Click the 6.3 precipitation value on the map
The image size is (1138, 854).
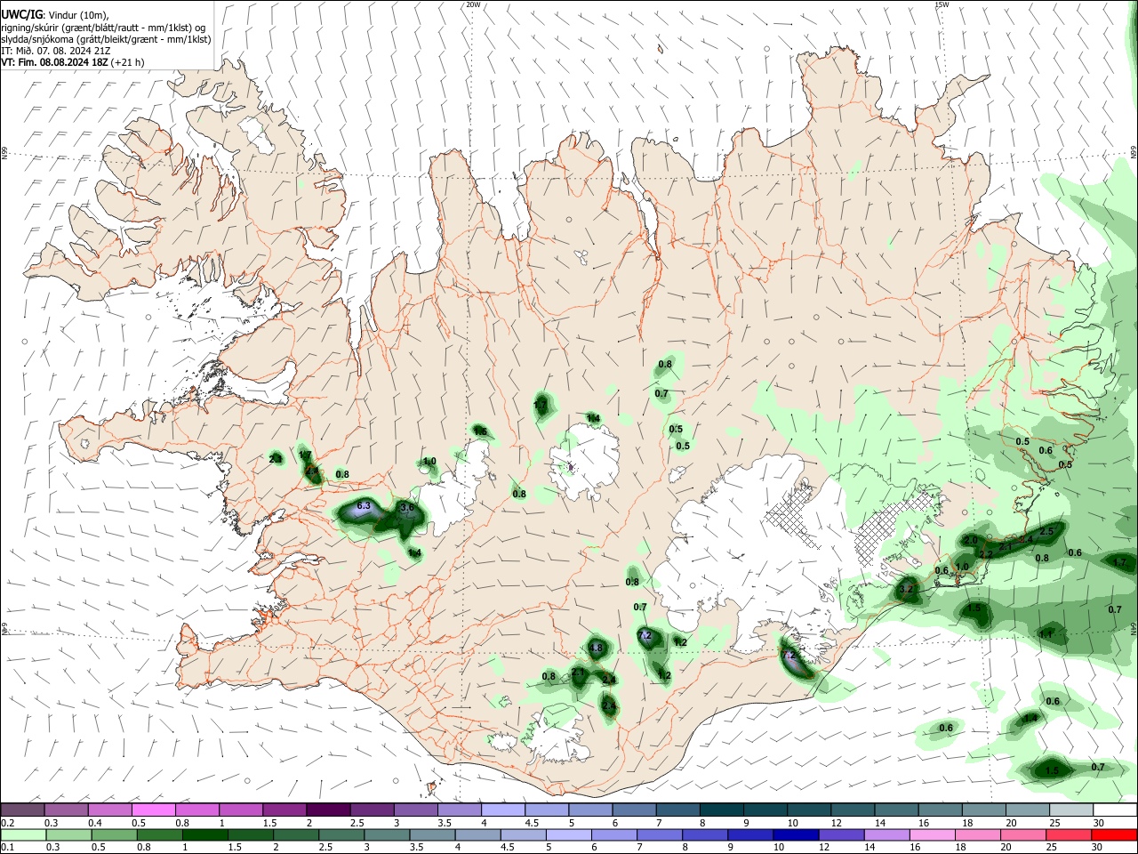pyautogui.click(x=363, y=505)
